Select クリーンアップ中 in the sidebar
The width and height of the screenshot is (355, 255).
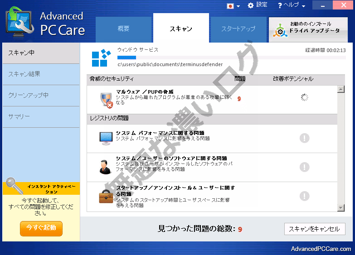point(41,96)
